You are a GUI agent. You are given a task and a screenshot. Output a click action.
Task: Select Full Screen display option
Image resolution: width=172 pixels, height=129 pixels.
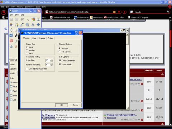point(59,52)
